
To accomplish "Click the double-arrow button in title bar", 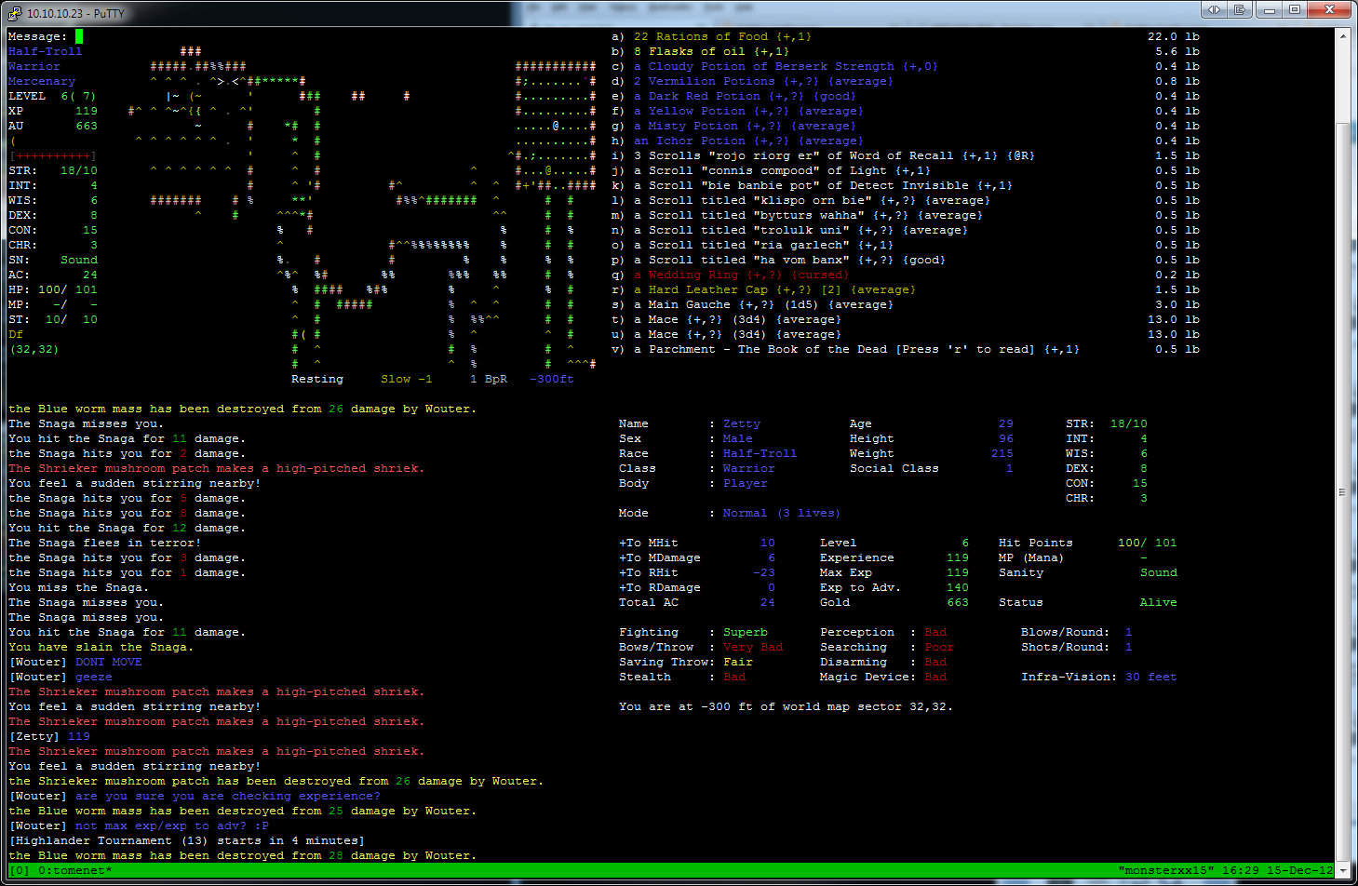I will point(1214,9).
